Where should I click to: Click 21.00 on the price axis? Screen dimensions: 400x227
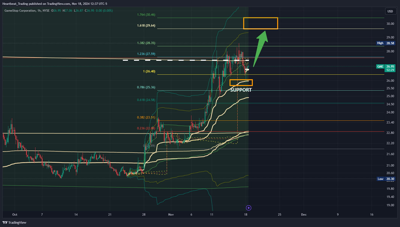[x=390, y=166]
